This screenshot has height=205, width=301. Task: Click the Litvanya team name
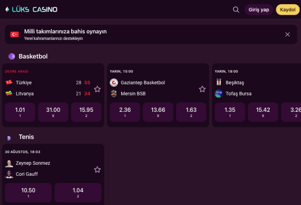[x=25, y=94]
